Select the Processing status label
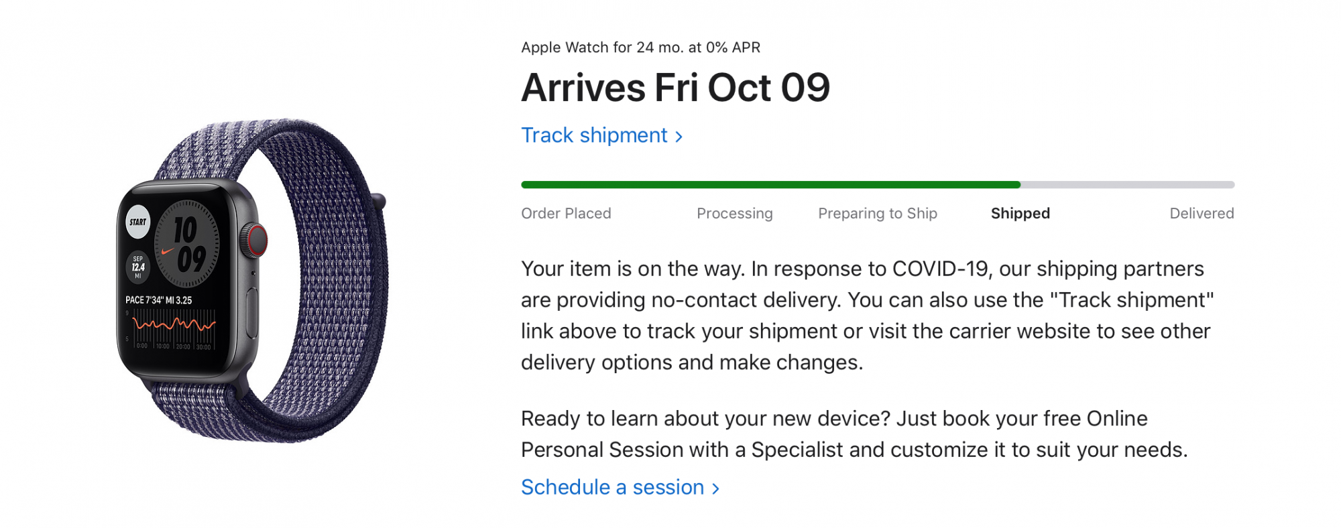Image resolution: width=1341 pixels, height=528 pixels. click(x=734, y=213)
